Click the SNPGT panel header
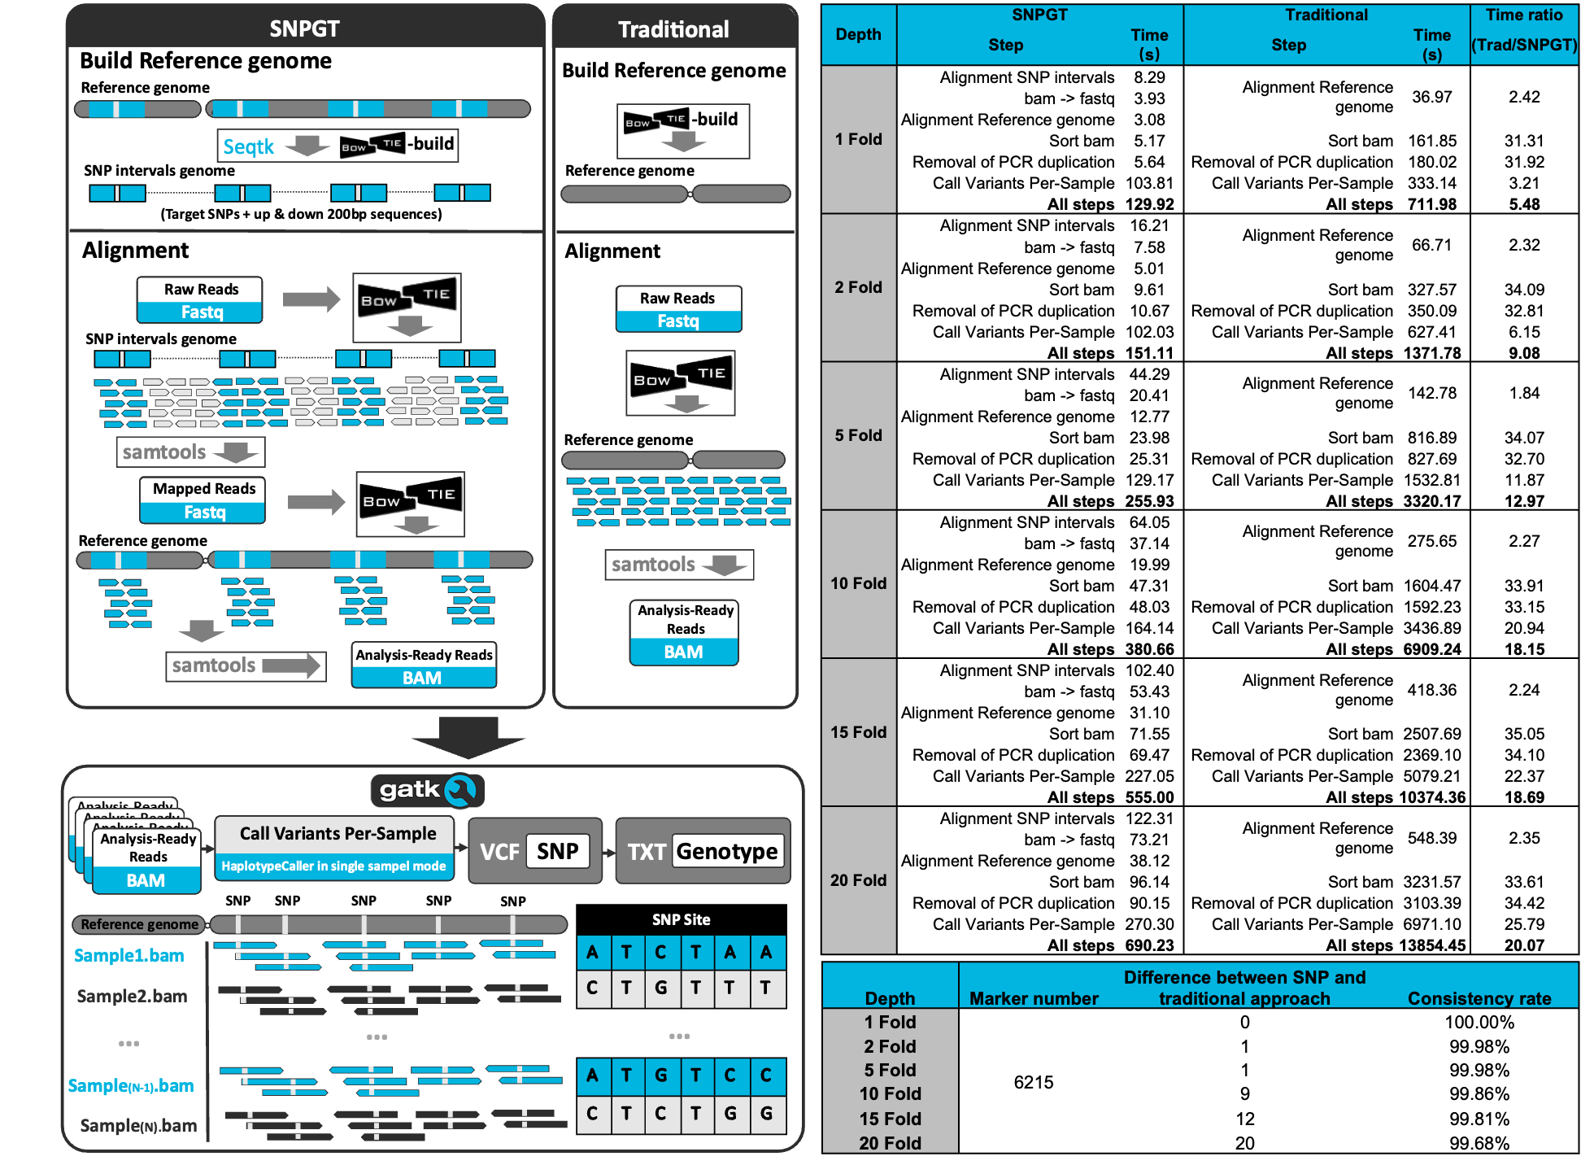Viewport: 1581px width, 1165px height. click(305, 28)
